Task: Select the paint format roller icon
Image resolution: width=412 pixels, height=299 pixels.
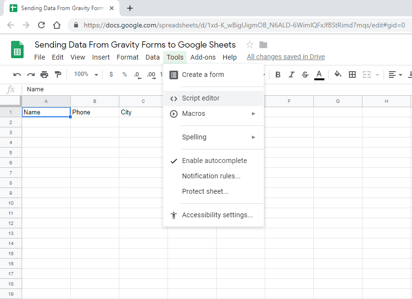Action: (x=58, y=75)
